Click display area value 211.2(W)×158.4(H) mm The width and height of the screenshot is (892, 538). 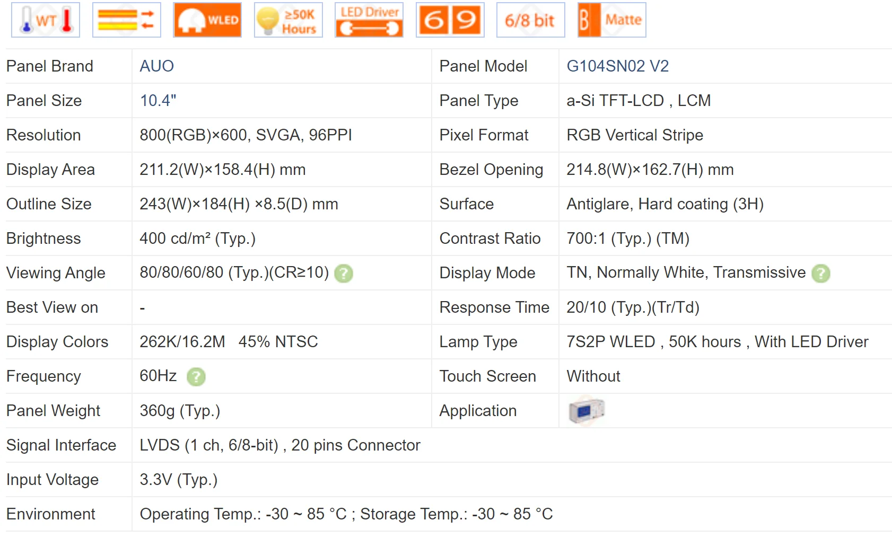[223, 170]
